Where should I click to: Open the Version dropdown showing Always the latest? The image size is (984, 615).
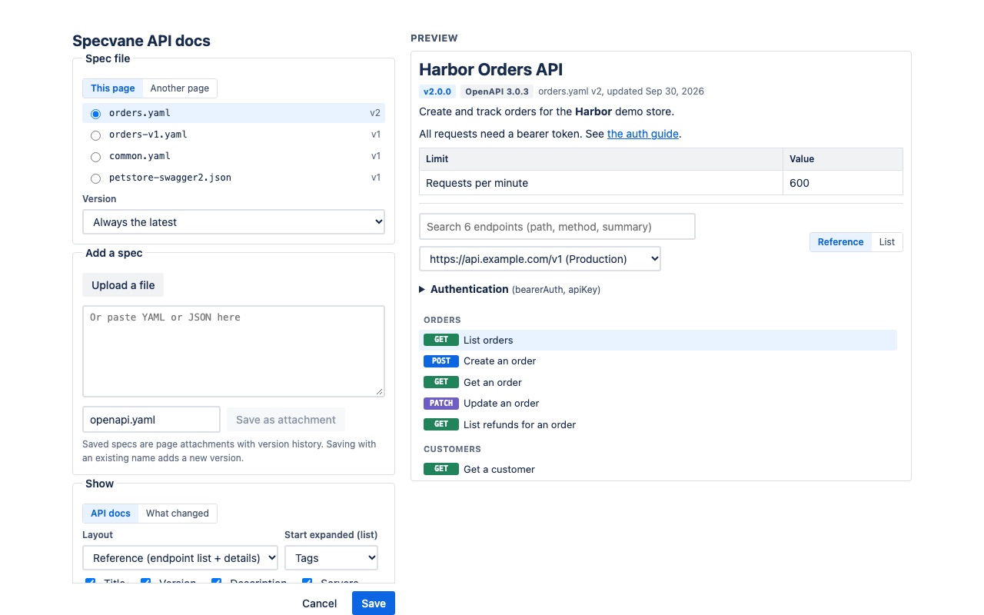pos(234,222)
